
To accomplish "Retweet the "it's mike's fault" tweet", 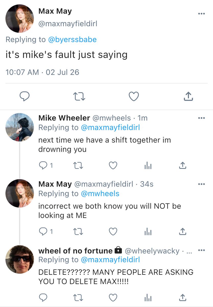I will 79,96.
